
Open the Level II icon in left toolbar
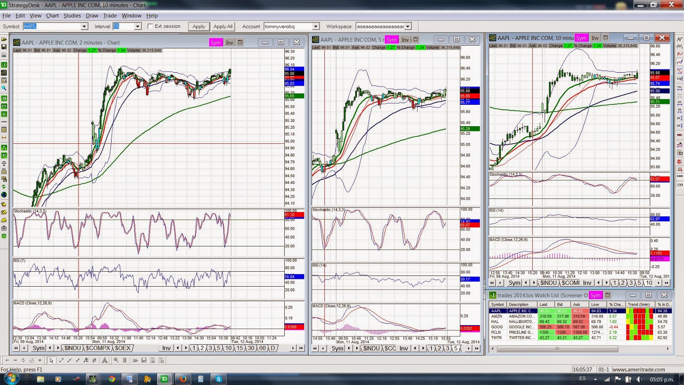tap(4, 98)
